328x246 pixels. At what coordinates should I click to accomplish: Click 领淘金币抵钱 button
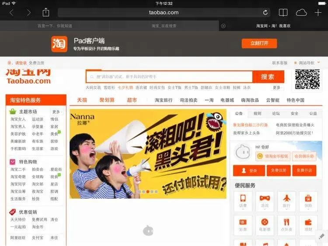pyautogui.click(x=273, y=156)
